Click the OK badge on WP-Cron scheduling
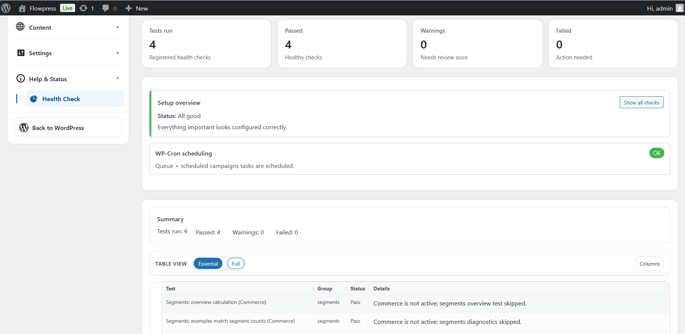Viewport: 685px width, 334px height. [656, 153]
